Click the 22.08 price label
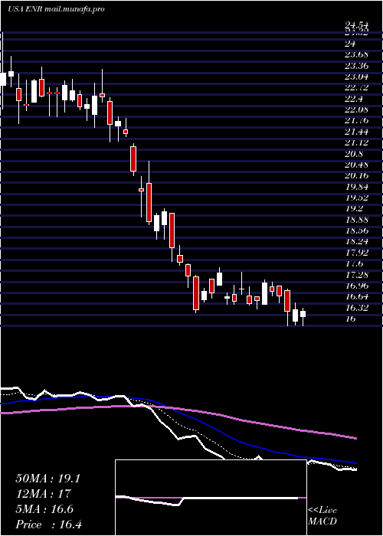383x536 pixels. [356, 109]
